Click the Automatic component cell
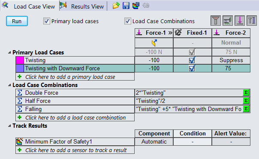Image resolution: width=259 pixels, height=159 pixels. [x=154, y=142]
